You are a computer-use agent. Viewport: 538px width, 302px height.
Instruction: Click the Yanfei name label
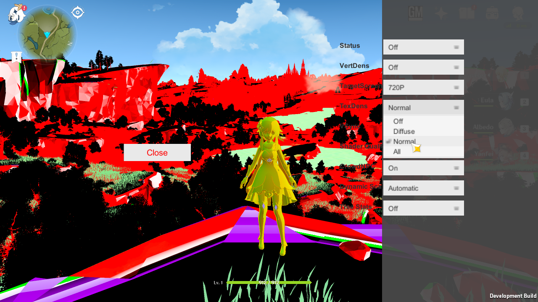483,154
